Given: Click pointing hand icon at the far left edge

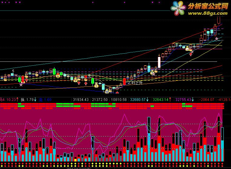Looking at the screenshot, I should pyautogui.click(x=5, y=79).
